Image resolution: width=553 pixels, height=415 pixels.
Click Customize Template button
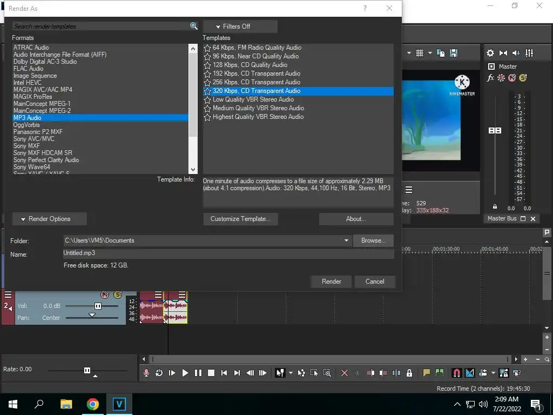[240, 219]
